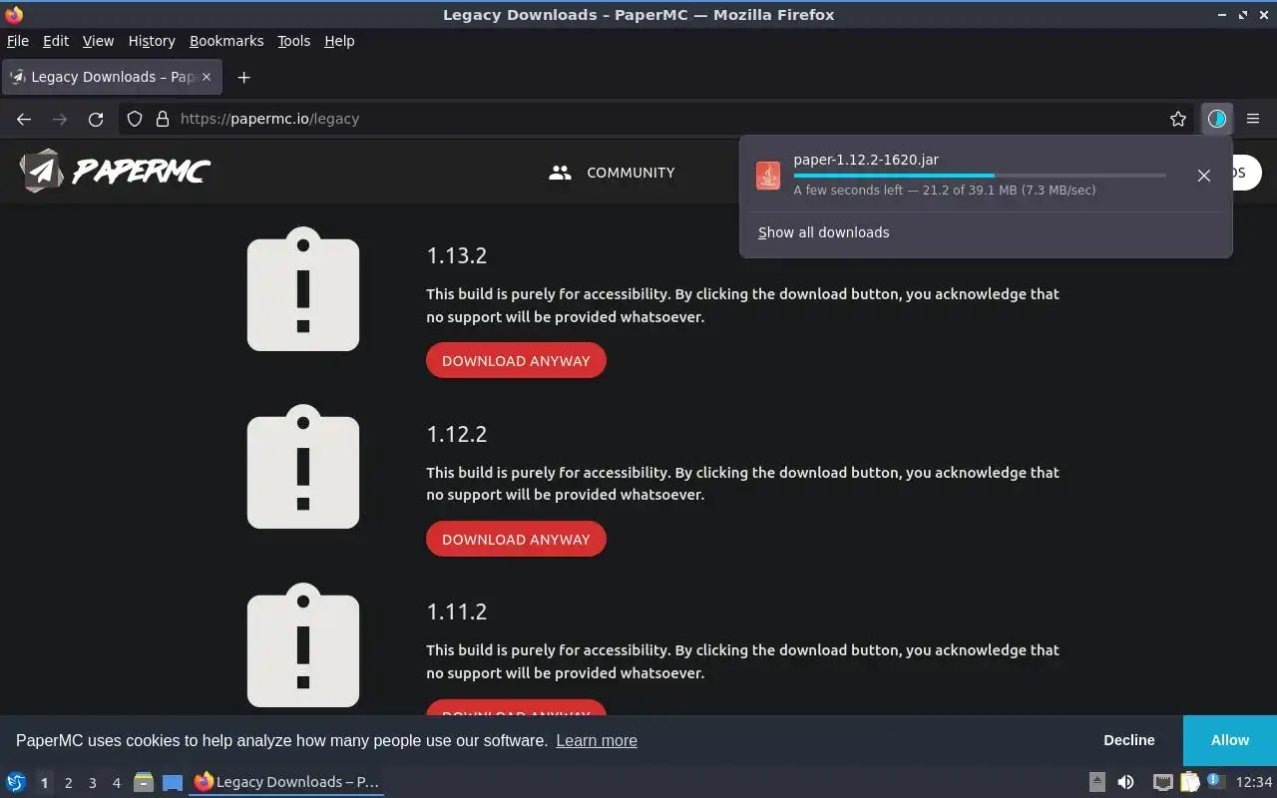Click the site security padlock icon

(x=163, y=119)
